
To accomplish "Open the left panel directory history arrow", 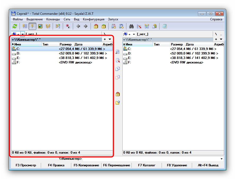I will coord(110,39).
